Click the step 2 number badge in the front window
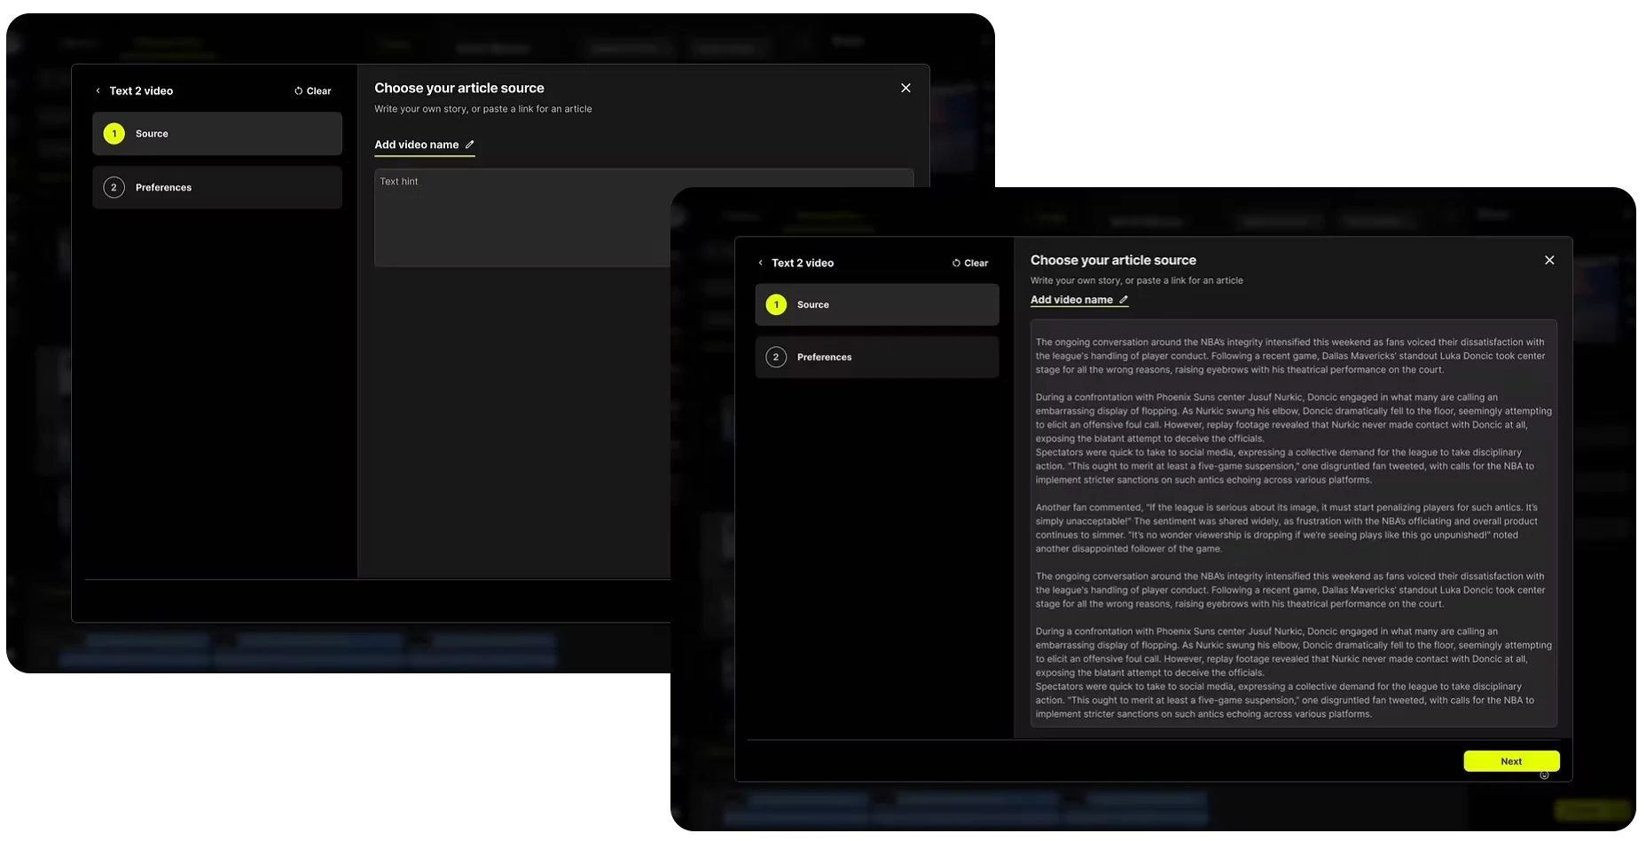 (776, 357)
